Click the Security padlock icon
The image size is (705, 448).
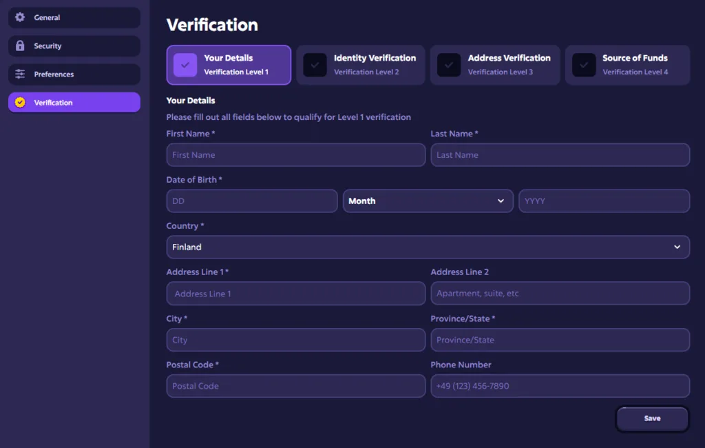[x=20, y=45]
